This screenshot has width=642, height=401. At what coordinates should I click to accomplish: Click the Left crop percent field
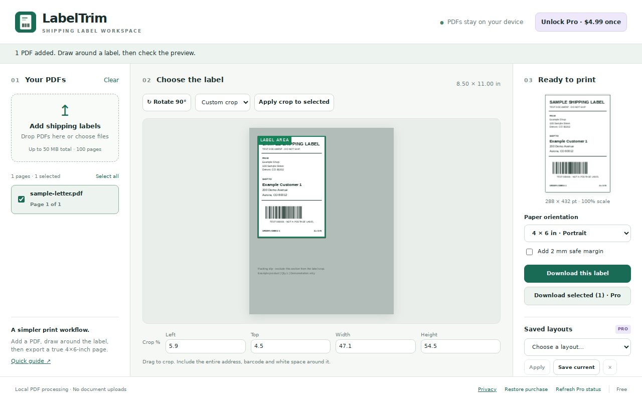[206, 346]
